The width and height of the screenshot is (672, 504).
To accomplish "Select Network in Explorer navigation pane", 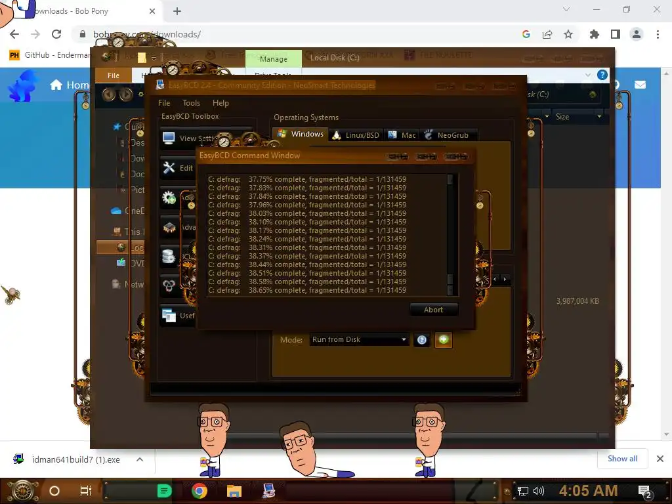I will (x=128, y=284).
